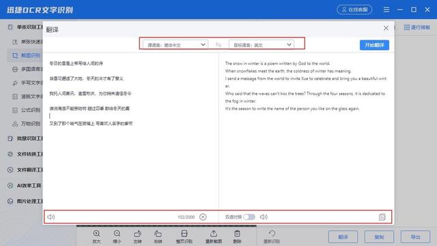Open hamburger menu in title bar

click(x=386, y=10)
